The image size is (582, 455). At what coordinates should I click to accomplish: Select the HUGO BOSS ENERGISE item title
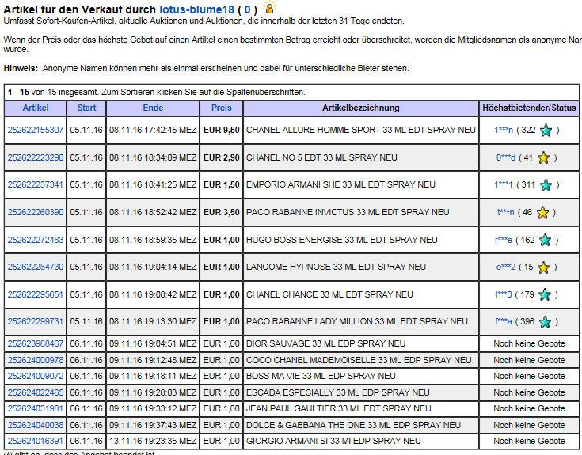pos(341,240)
